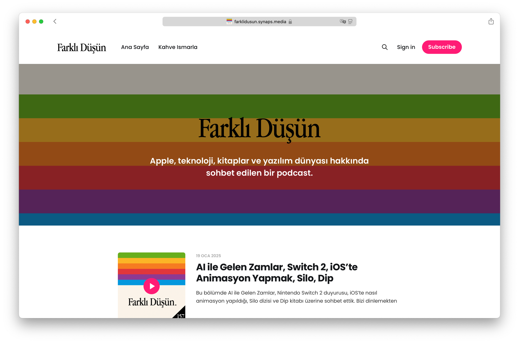
Task: Open the AI ile Gelen Zamlar episode title
Action: pos(277,273)
